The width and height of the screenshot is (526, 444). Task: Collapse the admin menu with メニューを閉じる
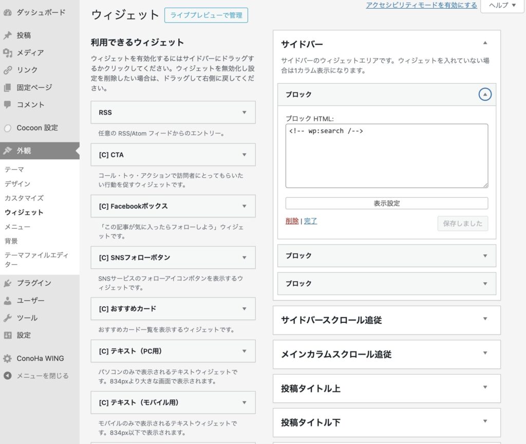coord(36,376)
